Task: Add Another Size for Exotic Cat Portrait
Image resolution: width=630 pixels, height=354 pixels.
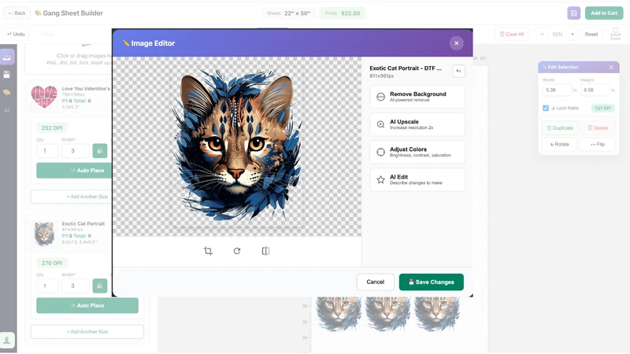Action: click(87, 331)
